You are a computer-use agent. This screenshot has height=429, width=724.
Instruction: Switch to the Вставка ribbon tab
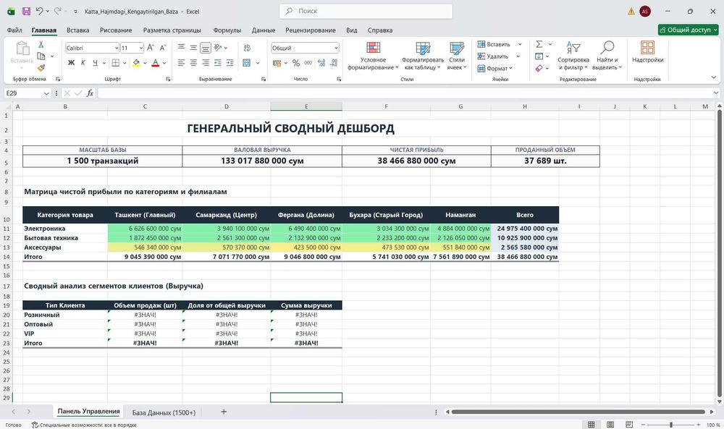[x=77, y=30]
